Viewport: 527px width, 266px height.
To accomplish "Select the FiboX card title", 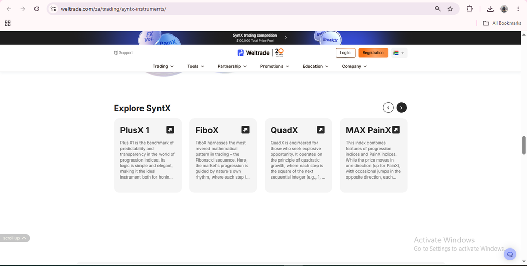I will 207,130.
